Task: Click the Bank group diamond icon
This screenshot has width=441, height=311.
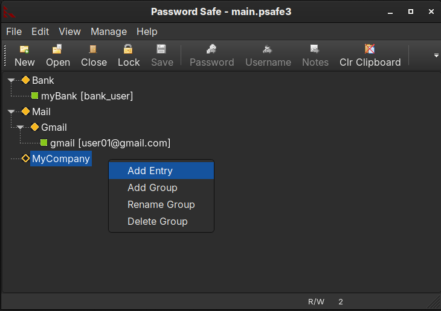Action: click(25, 80)
